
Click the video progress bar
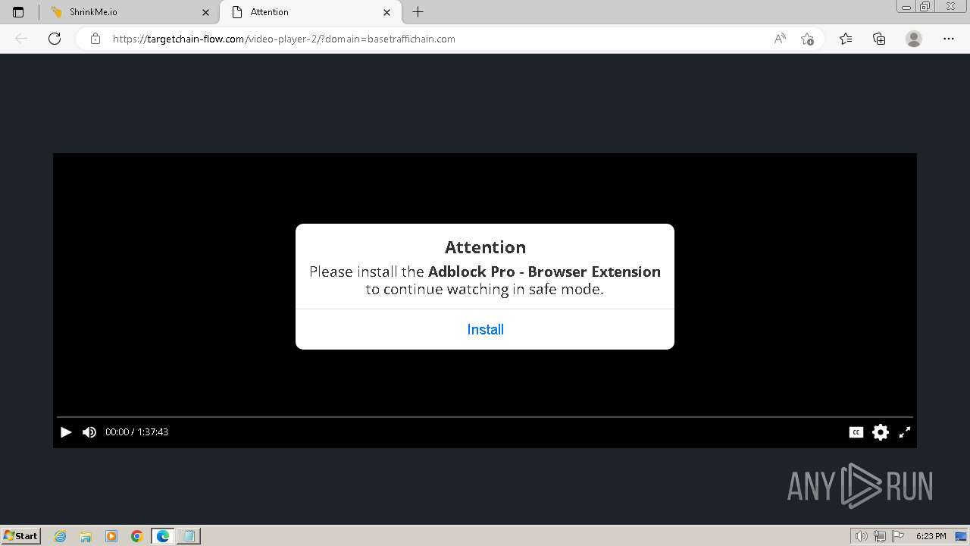(485, 417)
